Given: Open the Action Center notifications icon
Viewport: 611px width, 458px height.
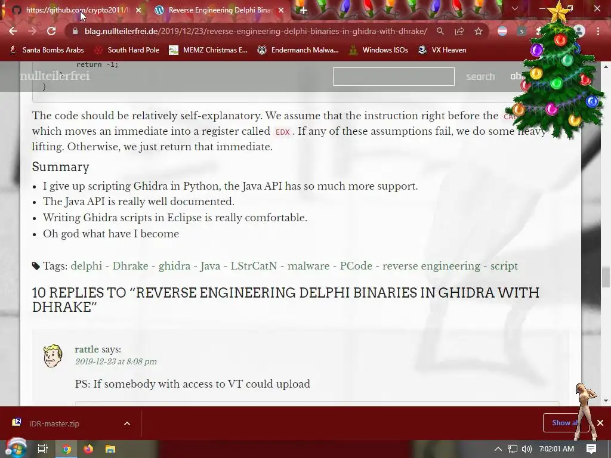Looking at the screenshot, I should pyautogui.click(x=591, y=449).
